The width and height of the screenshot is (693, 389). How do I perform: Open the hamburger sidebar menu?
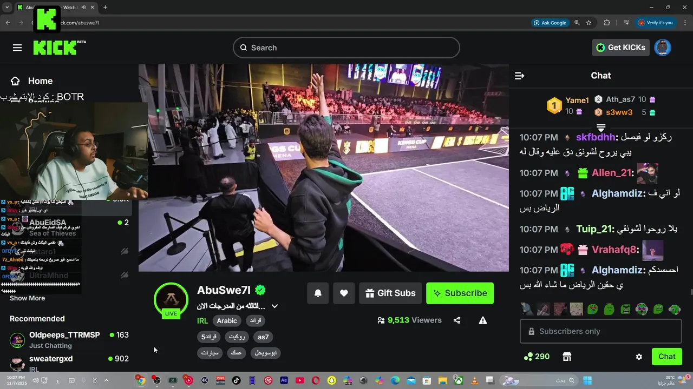17,48
